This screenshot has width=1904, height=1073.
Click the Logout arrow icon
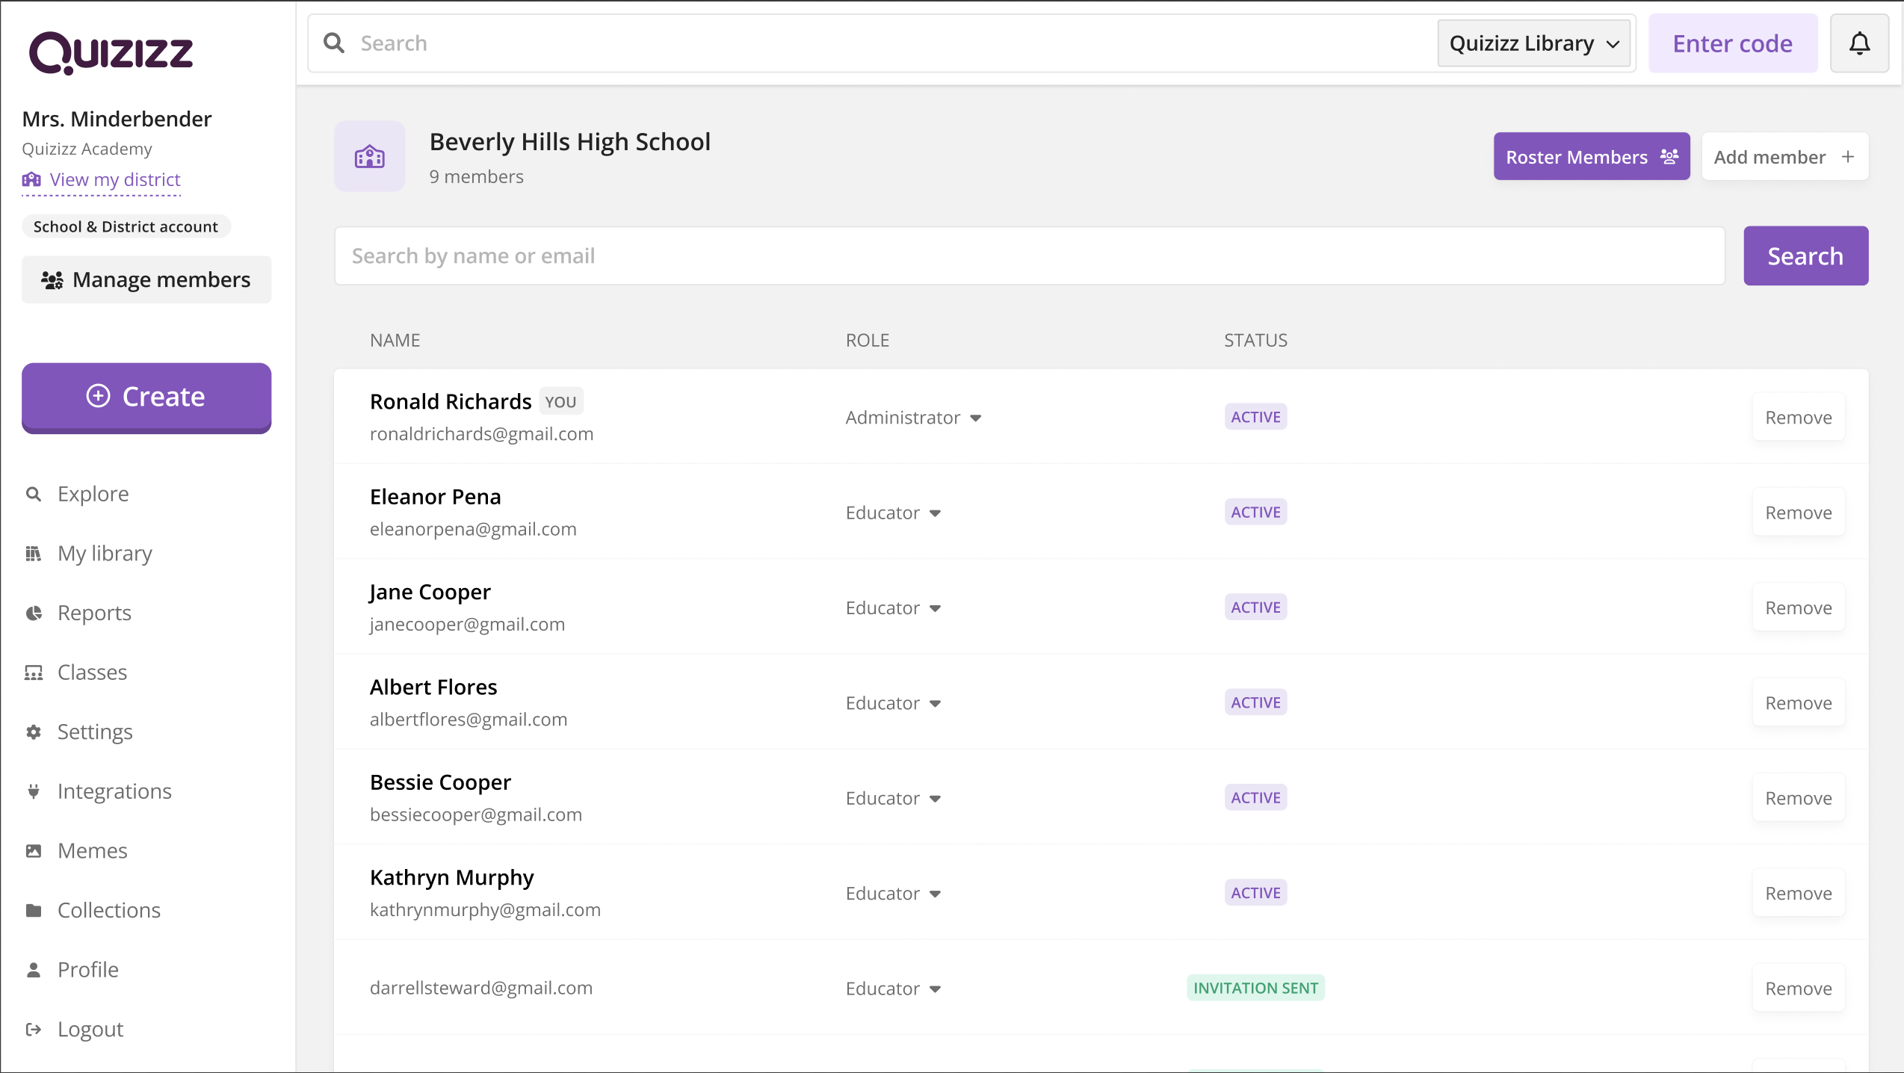coord(34,1030)
